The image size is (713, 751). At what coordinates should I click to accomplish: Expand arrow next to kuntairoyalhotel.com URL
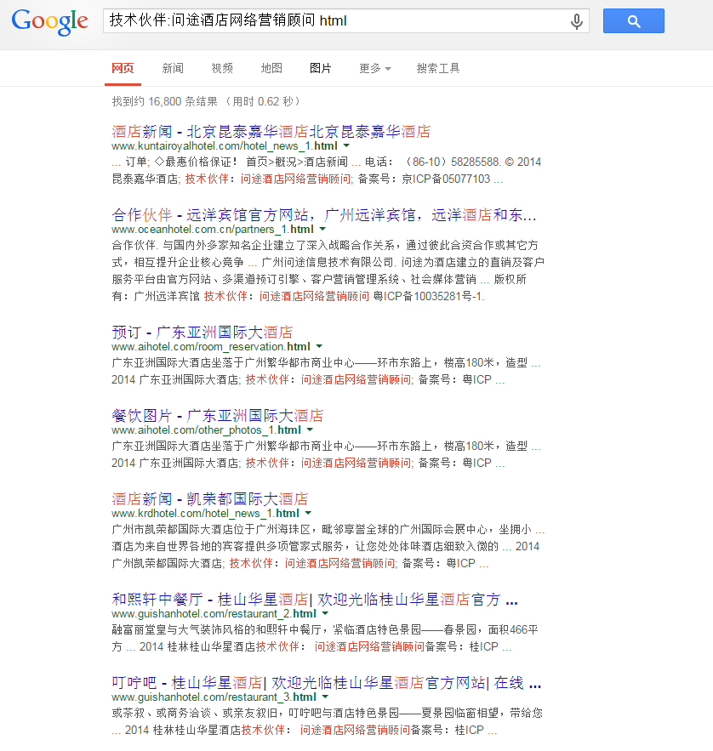point(346,145)
